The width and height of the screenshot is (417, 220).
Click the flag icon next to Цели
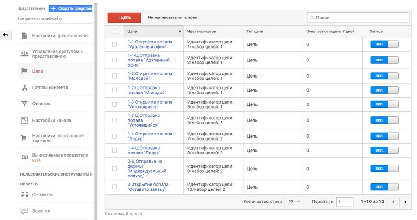[25, 71]
